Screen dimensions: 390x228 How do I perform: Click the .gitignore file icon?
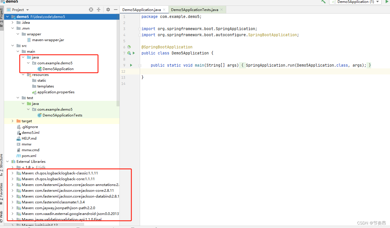coord(19,127)
